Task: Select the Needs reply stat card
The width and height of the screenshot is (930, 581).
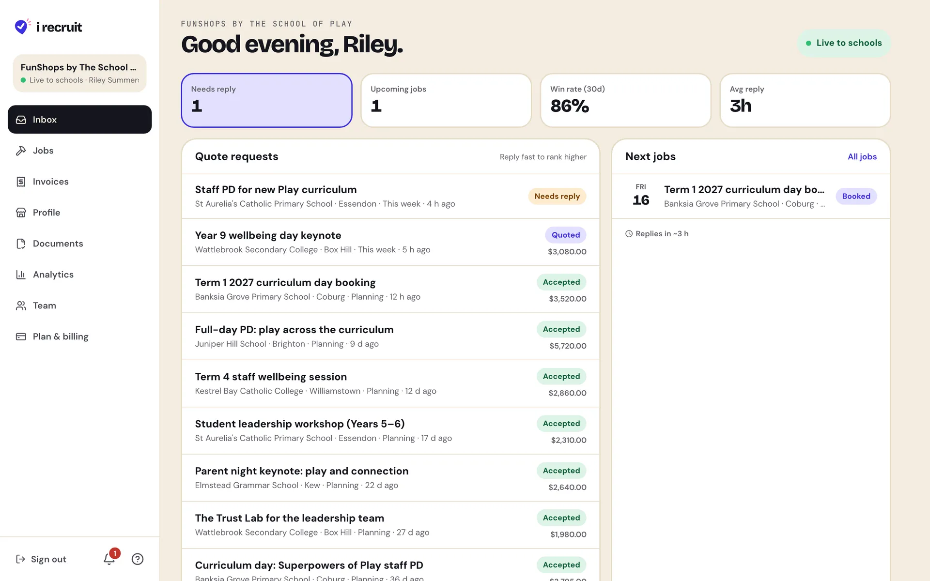Action: pos(266,100)
